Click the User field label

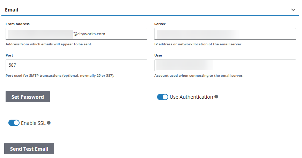[x=158, y=55]
